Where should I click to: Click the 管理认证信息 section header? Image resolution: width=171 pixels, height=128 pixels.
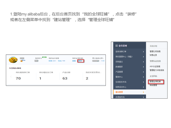155,61
